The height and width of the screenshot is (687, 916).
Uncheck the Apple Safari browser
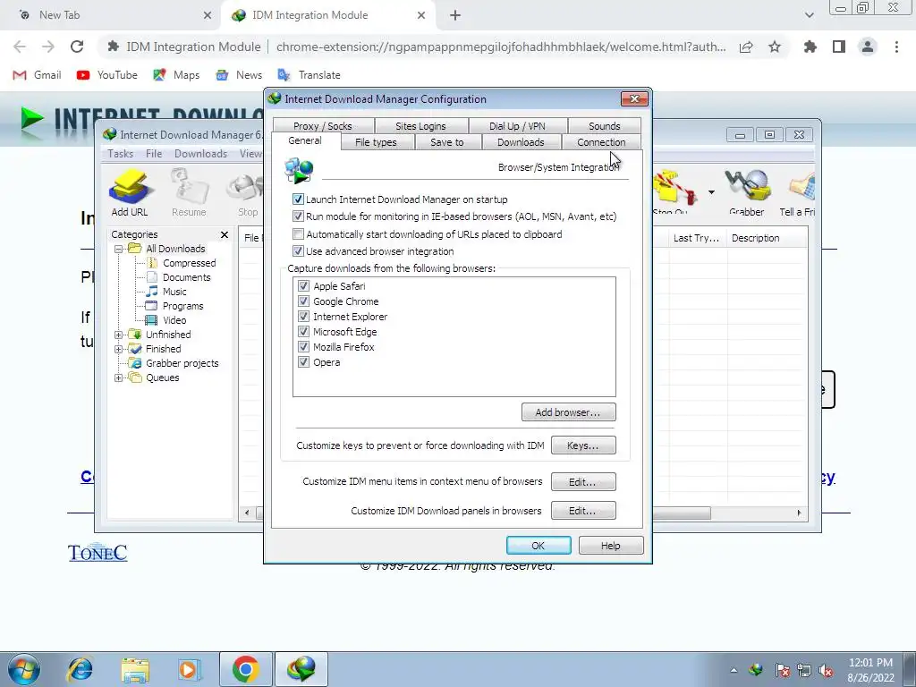[x=303, y=285]
